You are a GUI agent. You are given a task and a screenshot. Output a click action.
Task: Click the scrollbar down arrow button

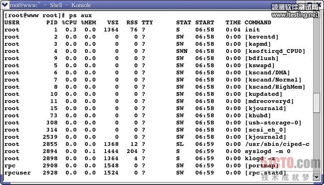[x=316, y=177]
